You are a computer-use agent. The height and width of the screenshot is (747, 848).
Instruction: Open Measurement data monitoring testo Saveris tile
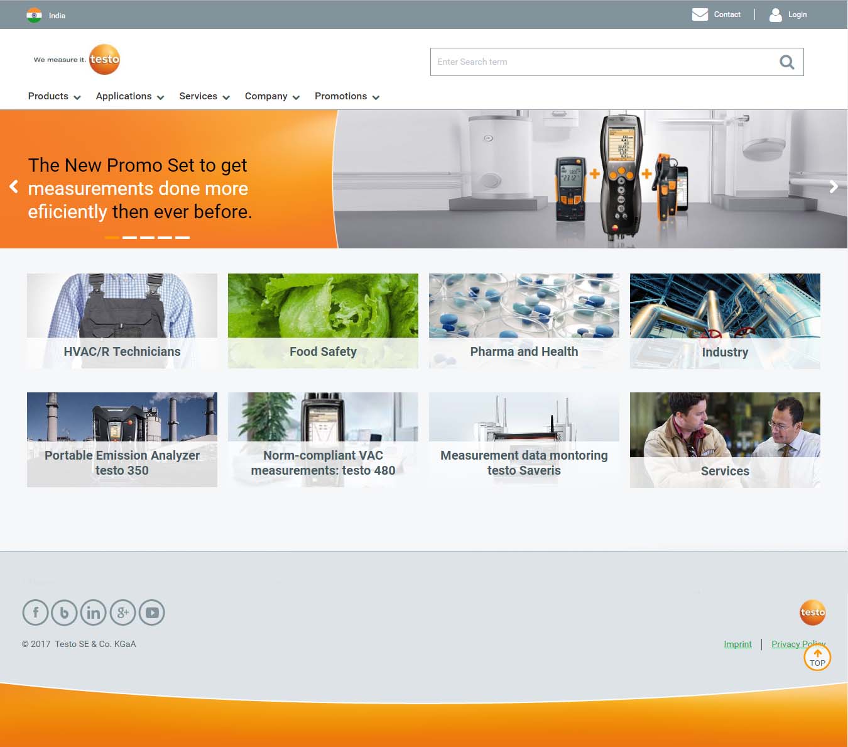click(524, 440)
